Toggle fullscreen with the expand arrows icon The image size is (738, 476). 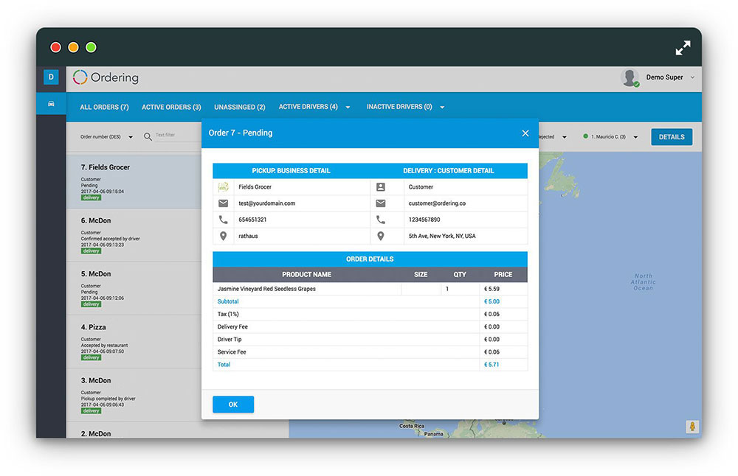coord(683,47)
